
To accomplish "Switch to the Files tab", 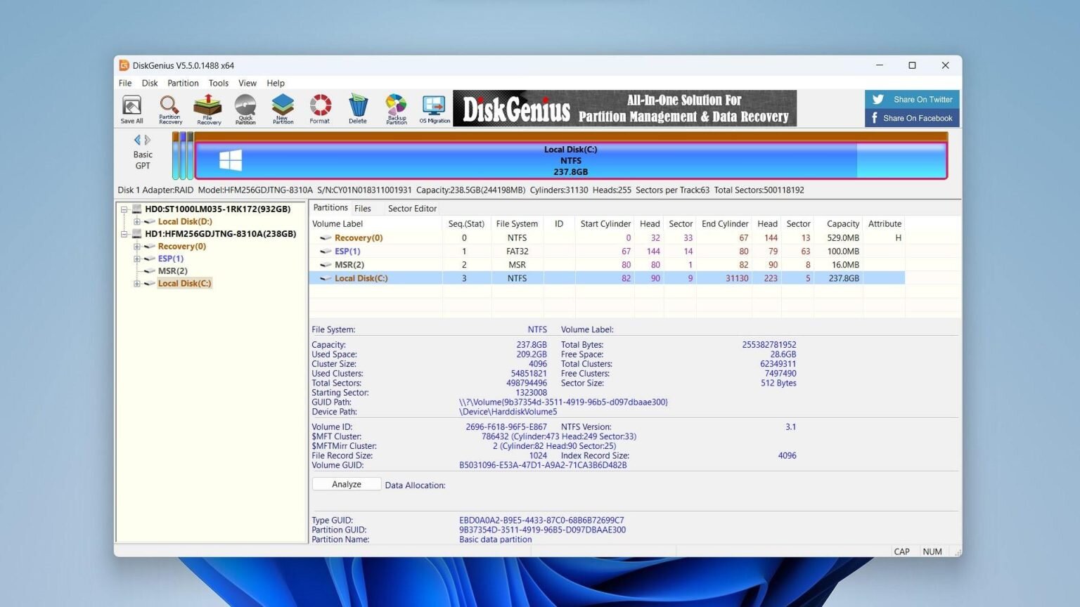I will pos(363,209).
